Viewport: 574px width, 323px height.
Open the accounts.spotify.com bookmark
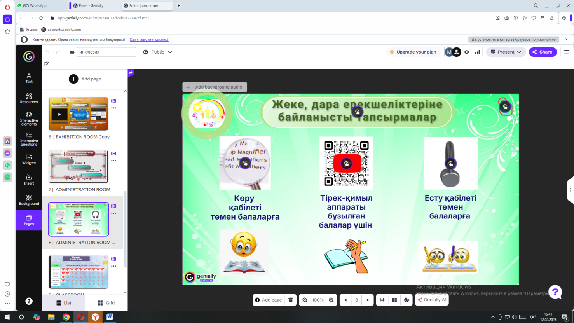point(61,30)
